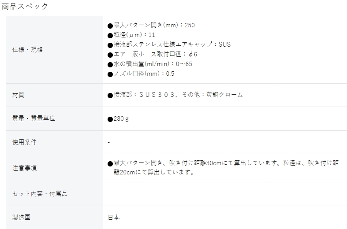Click the ノズル口径(mm)：0.5 line
The height and width of the screenshot is (229, 347).
coord(144,74)
